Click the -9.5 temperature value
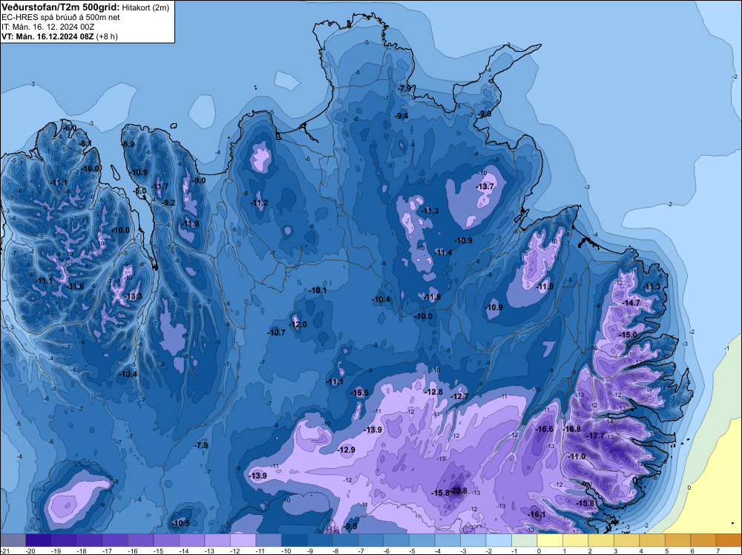 click(x=351, y=526)
